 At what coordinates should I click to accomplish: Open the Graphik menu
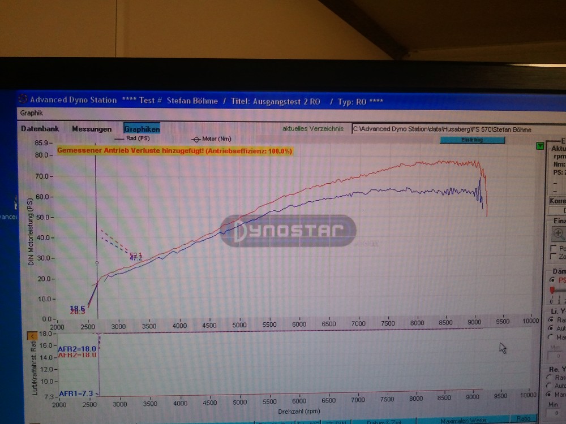pos(32,113)
